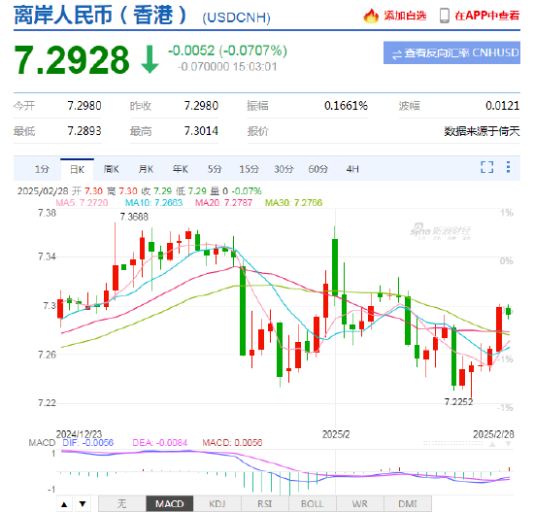Click the down arrow indicator selector

point(83,504)
